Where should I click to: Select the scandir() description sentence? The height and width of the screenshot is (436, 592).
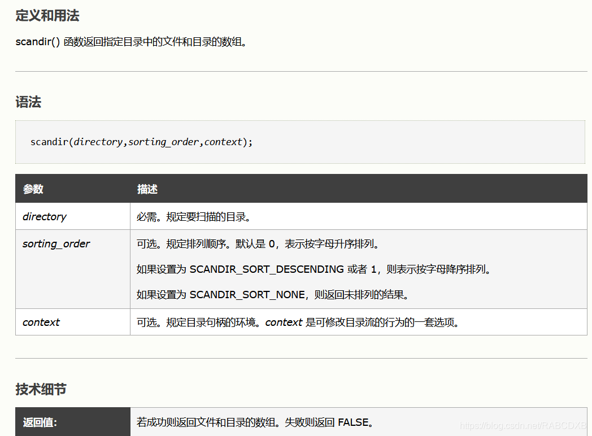(x=132, y=42)
